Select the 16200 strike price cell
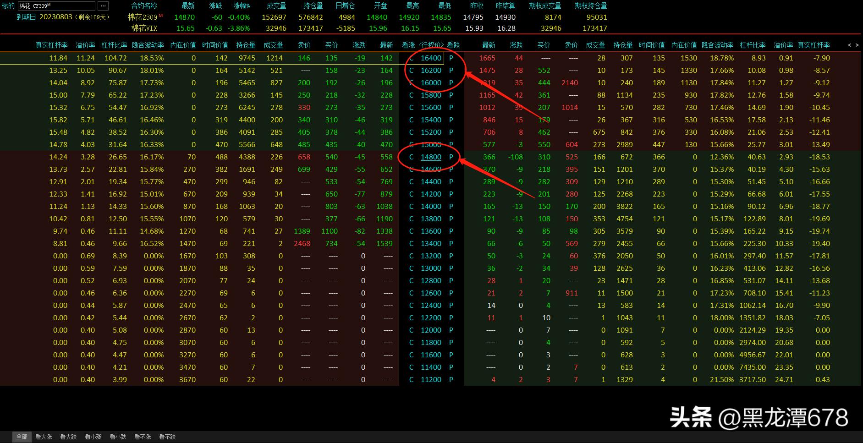Viewport: 863px width, 443px height. coord(431,71)
